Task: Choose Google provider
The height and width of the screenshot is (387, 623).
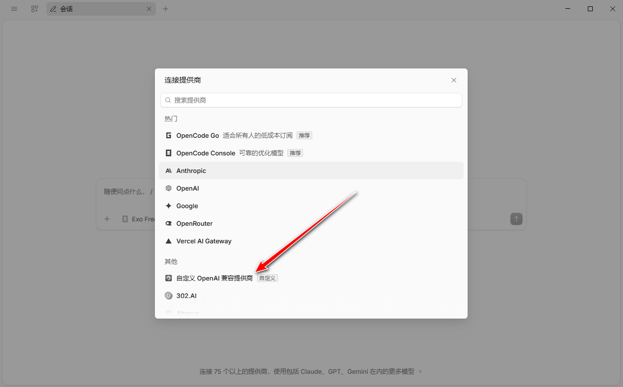Action: (311, 206)
